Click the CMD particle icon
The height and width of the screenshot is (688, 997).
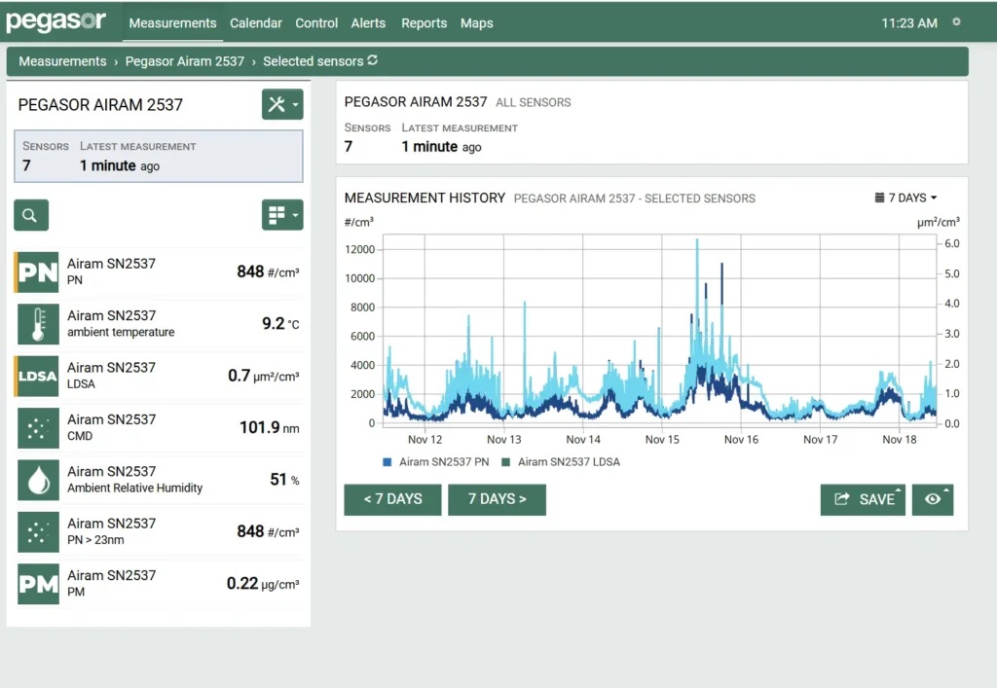[x=39, y=428]
